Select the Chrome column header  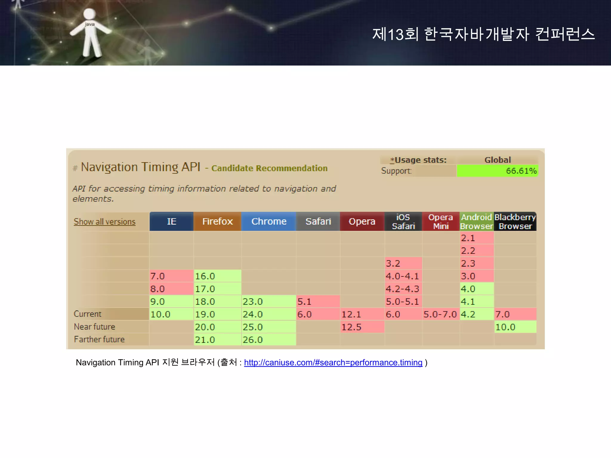(269, 222)
